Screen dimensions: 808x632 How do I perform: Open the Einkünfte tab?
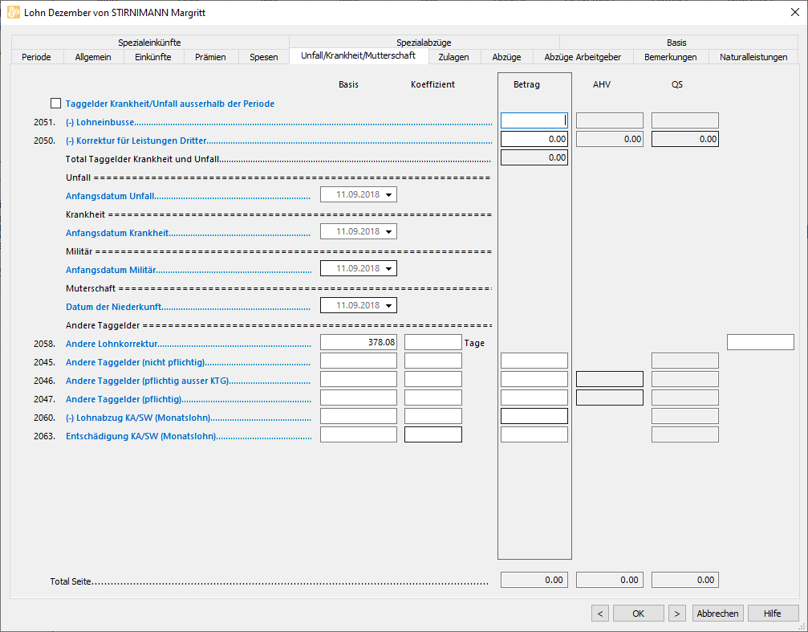click(153, 57)
